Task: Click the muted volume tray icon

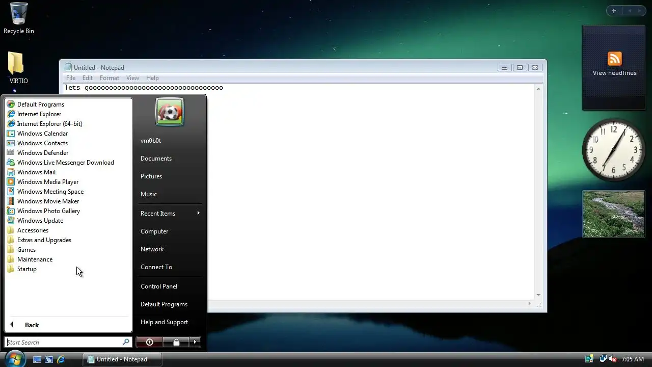Action: tap(613, 359)
